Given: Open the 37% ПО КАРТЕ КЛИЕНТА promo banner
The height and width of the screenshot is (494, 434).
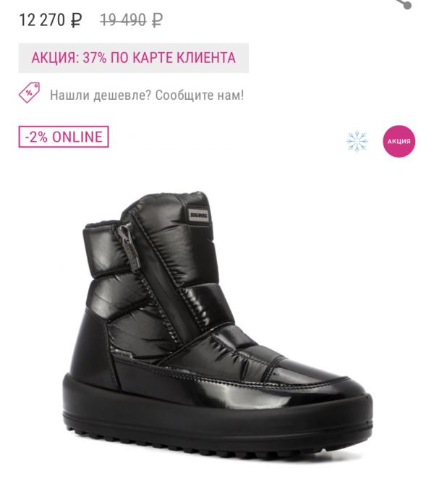Looking at the screenshot, I should (x=134, y=58).
